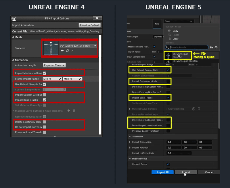Click the UE5 asset browser folder icon
Screen dimensions: 230x188
tap(211, 47)
